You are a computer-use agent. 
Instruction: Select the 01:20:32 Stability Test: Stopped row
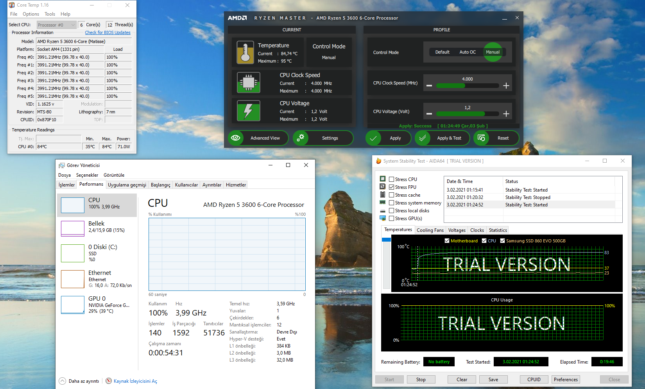coord(530,197)
